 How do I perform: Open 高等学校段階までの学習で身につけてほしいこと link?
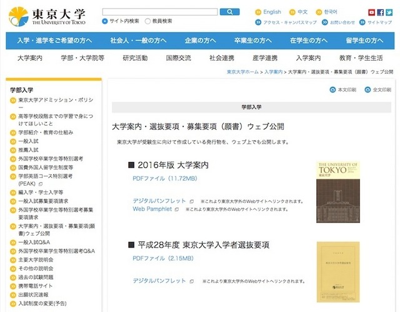[x=56, y=120]
